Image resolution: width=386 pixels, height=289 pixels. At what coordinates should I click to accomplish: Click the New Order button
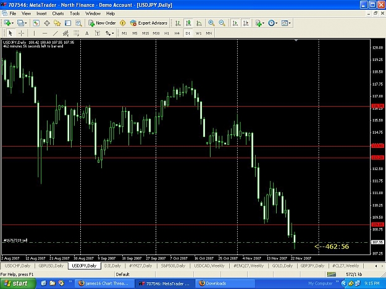click(x=102, y=23)
